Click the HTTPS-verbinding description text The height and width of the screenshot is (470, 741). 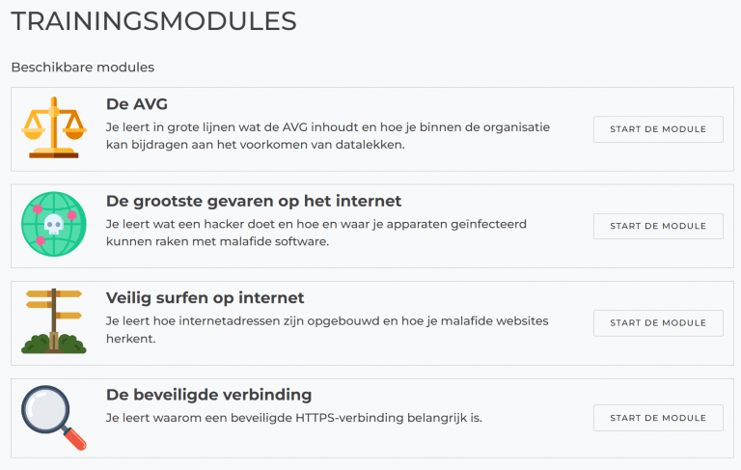click(294, 418)
